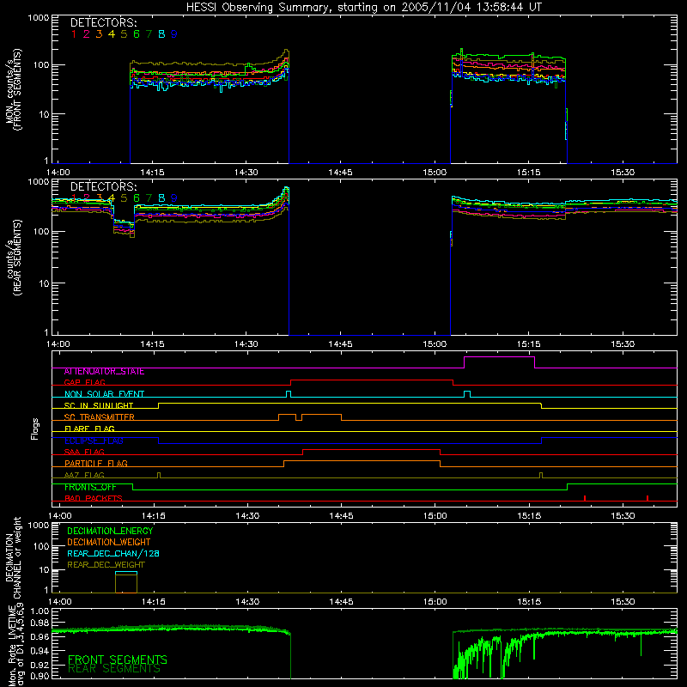Screen dimensions: 687x687
Task: Select blue detector 9 in front segments legend
Action: pos(174,34)
